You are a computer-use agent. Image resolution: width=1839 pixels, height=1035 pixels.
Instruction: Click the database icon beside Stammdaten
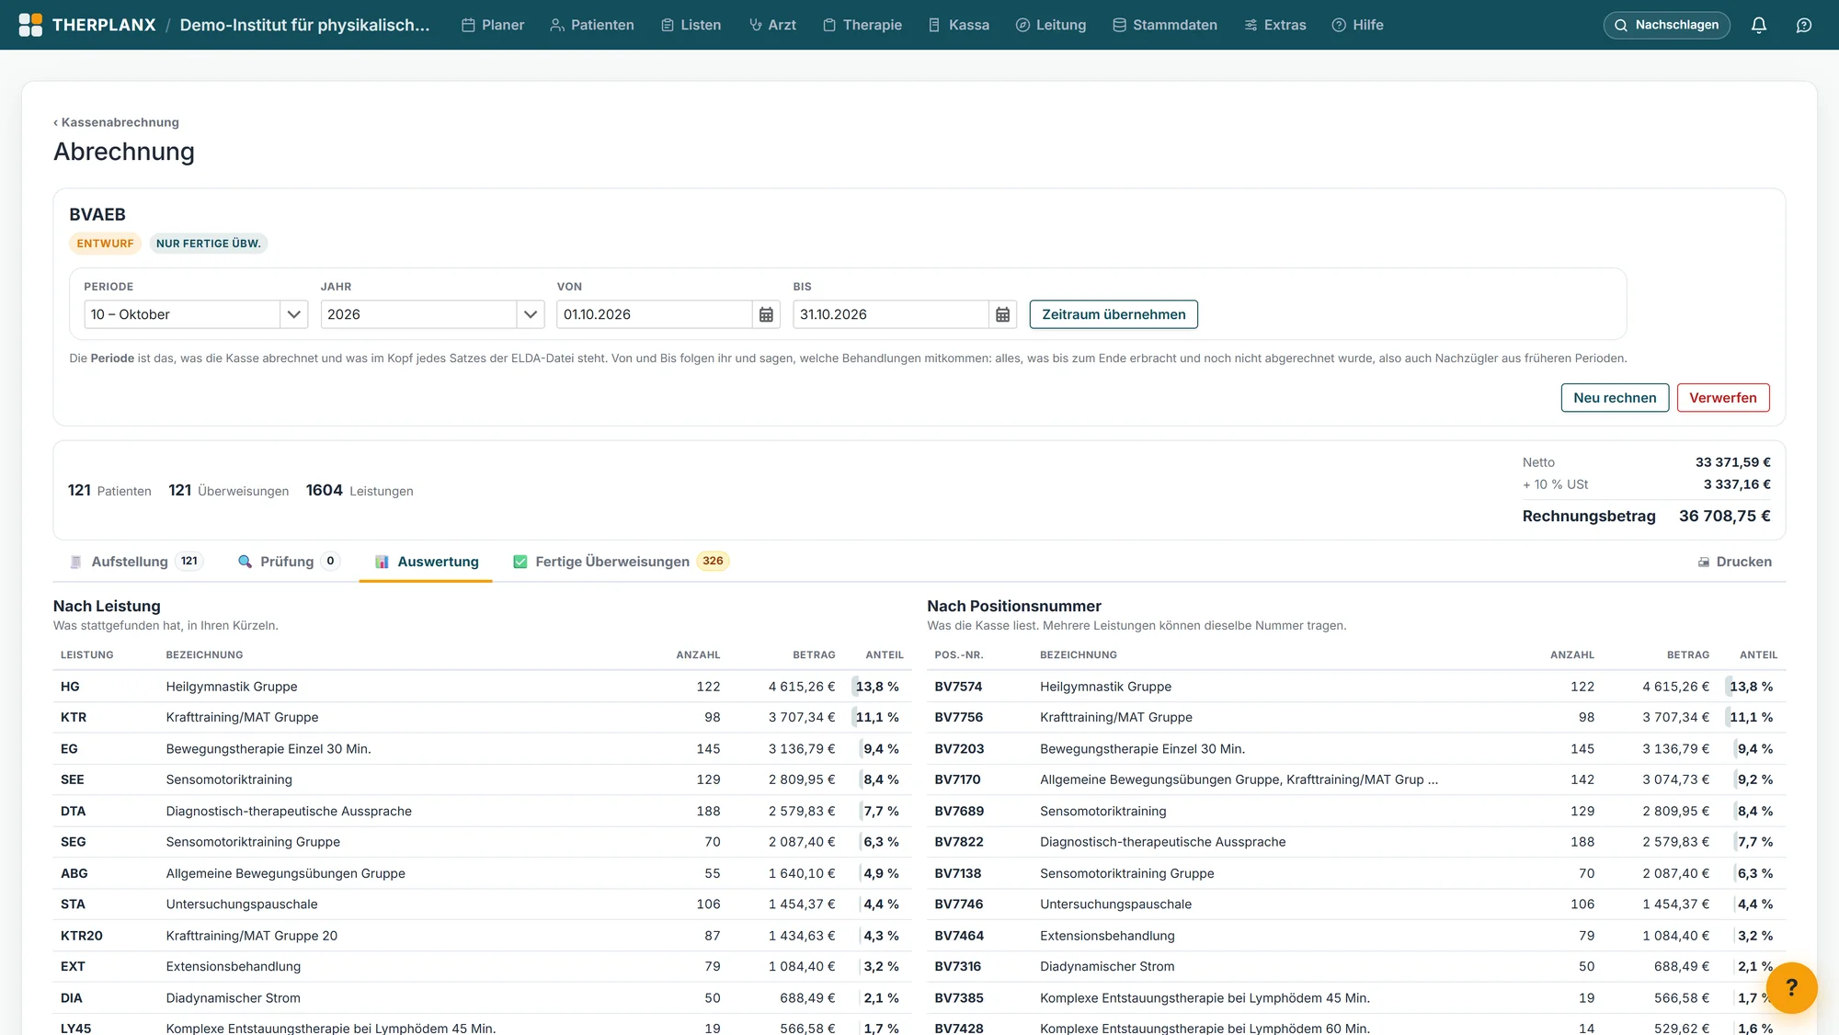pyautogui.click(x=1119, y=25)
